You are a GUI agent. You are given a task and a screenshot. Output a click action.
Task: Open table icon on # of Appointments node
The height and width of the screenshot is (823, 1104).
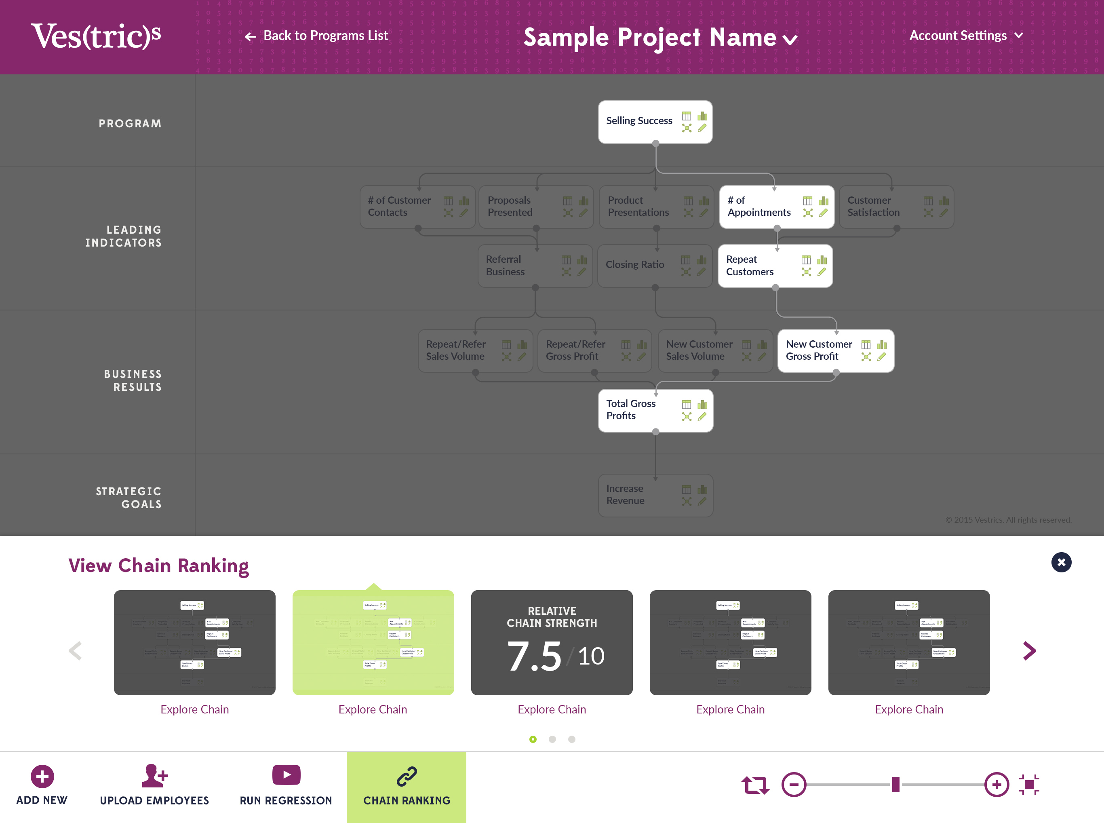(x=808, y=201)
